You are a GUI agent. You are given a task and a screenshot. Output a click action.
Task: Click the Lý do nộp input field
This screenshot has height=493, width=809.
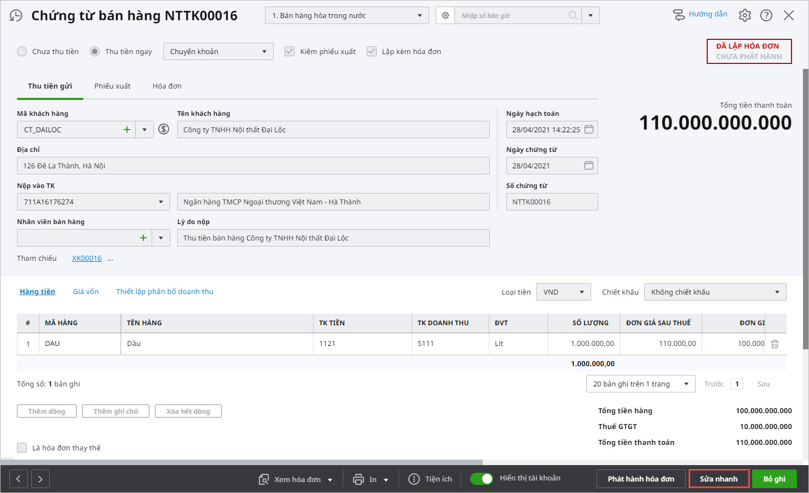click(x=333, y=238)
